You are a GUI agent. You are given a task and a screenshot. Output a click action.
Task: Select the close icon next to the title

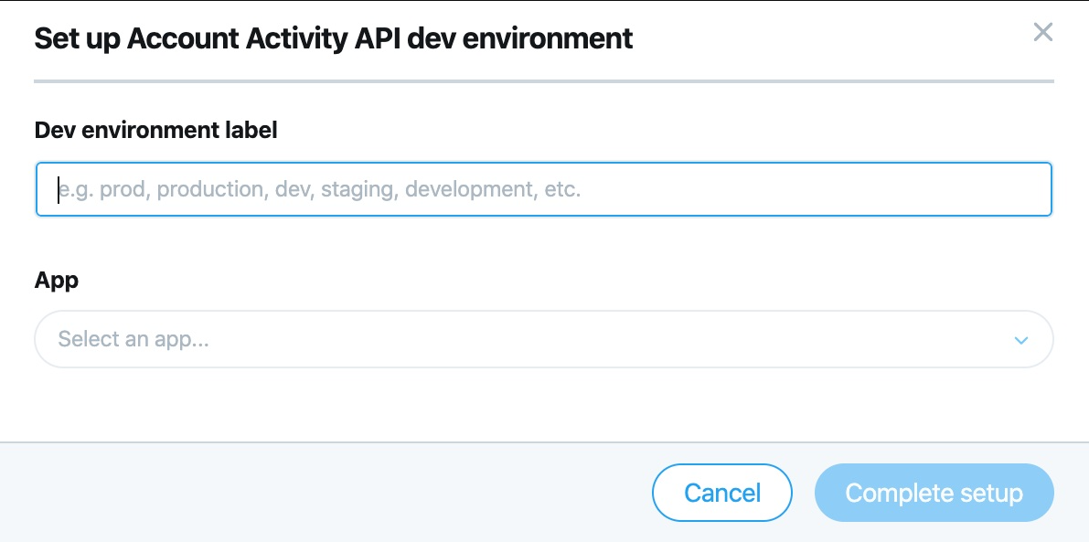(x=1042, y=32)
